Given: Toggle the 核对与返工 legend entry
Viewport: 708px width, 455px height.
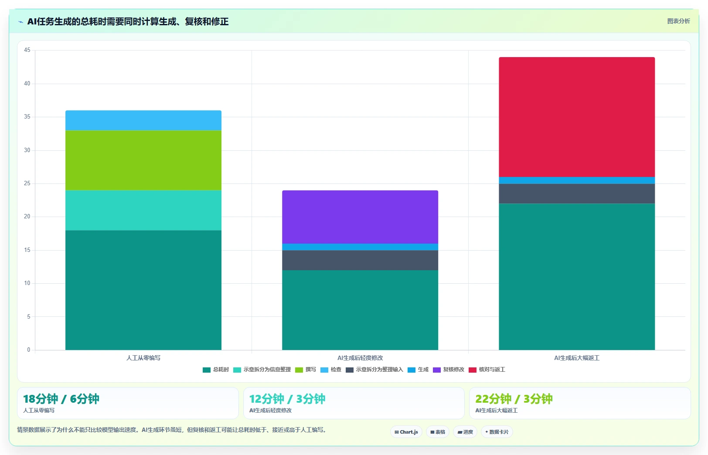Looking at the screenshot, I should (x=487, y=370).
